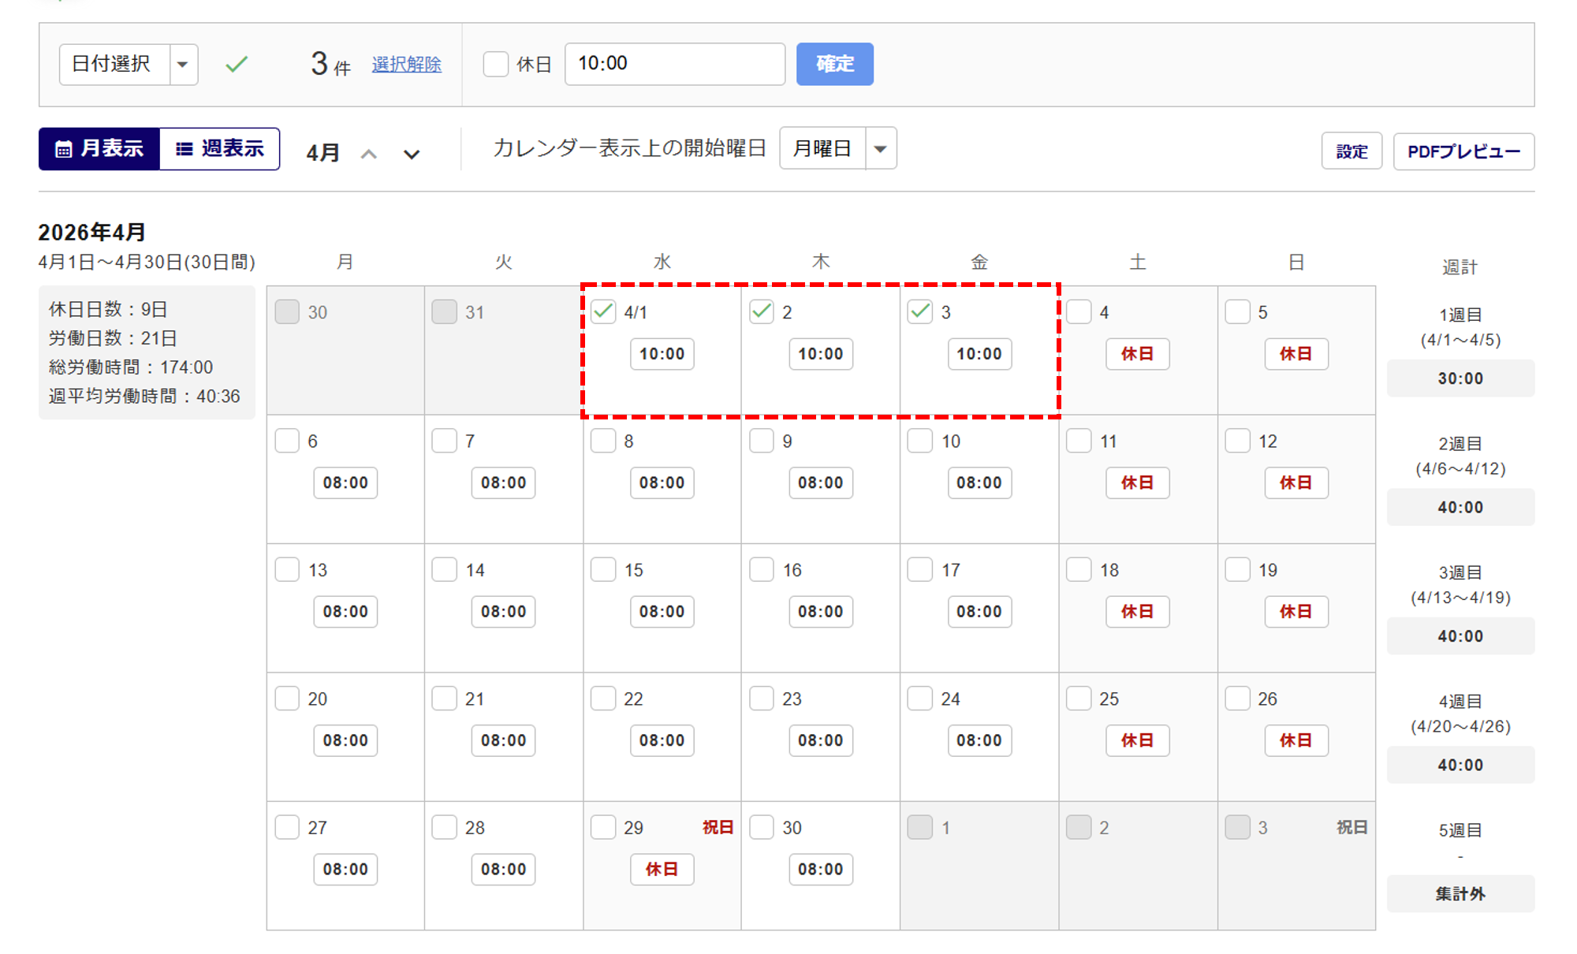Check the April 27 date checkbox
Screen dimensions: 1577x954
coord(287,827)
